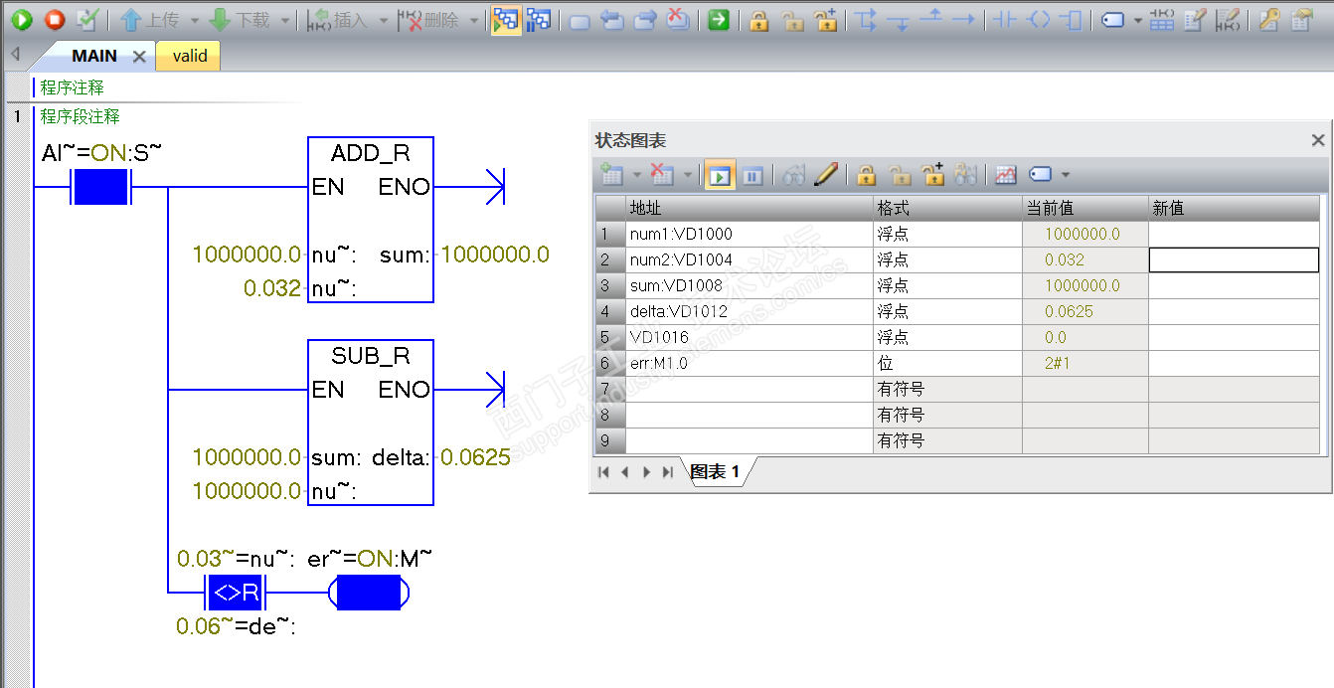Image resolution: width=1334 pixels, height=688 pixels.
Task: Toggle the program status monitoring icon
Action: tap(506, 19)
